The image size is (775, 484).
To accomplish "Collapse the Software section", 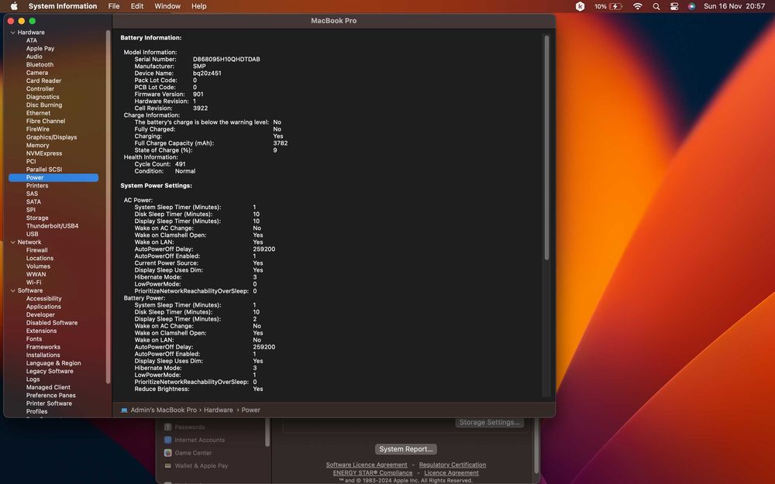I will [x=13, y=291].
